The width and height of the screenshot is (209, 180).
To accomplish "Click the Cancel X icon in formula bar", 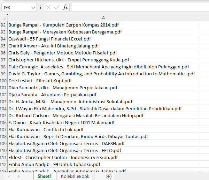I will (x=48, y=7).
